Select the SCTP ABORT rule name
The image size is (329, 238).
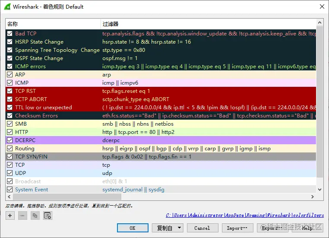point(31,99)
